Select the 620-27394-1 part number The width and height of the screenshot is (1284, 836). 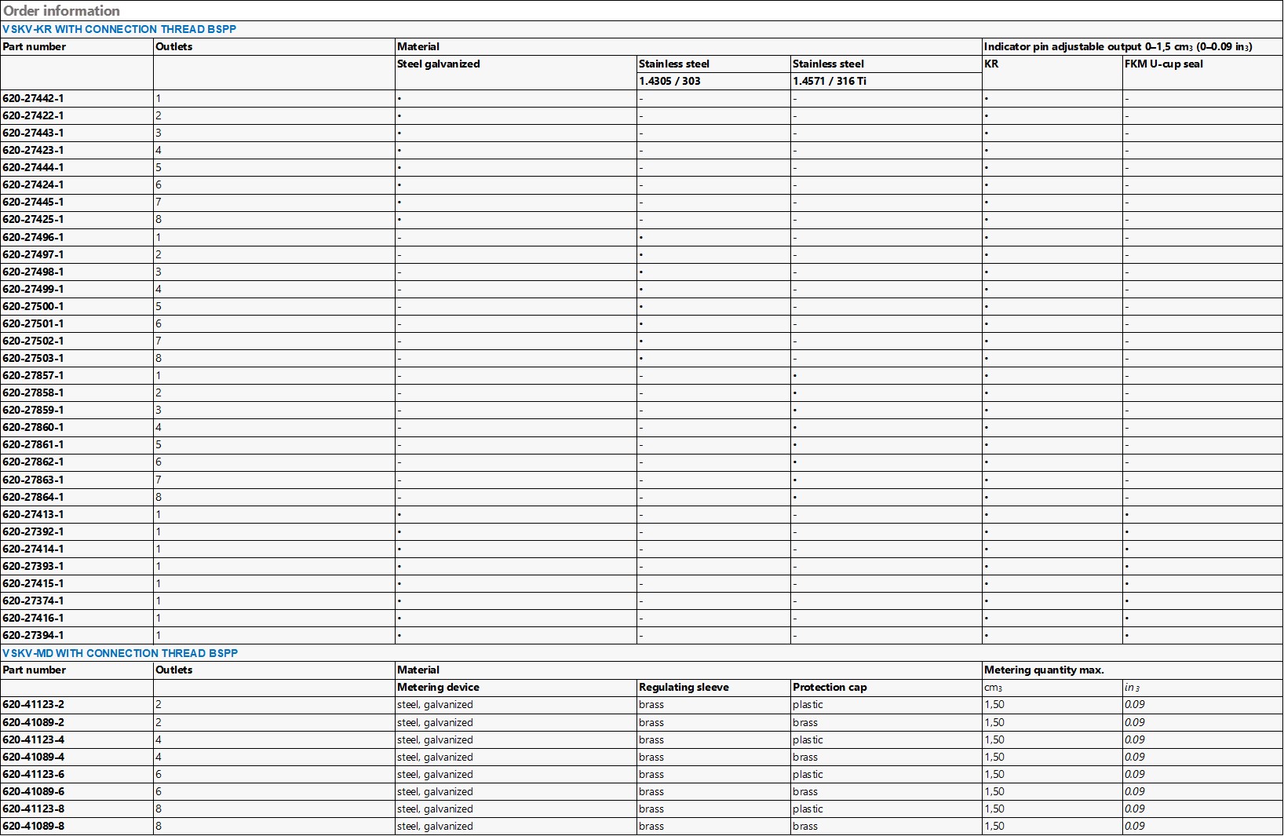tap(34, 635)
